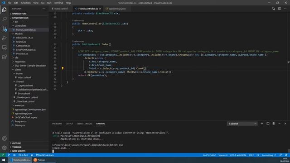The width and height of the screenshot is (290, 163).
Task: Collapse the Controllers folder
Action: click(x=29, y=26)
